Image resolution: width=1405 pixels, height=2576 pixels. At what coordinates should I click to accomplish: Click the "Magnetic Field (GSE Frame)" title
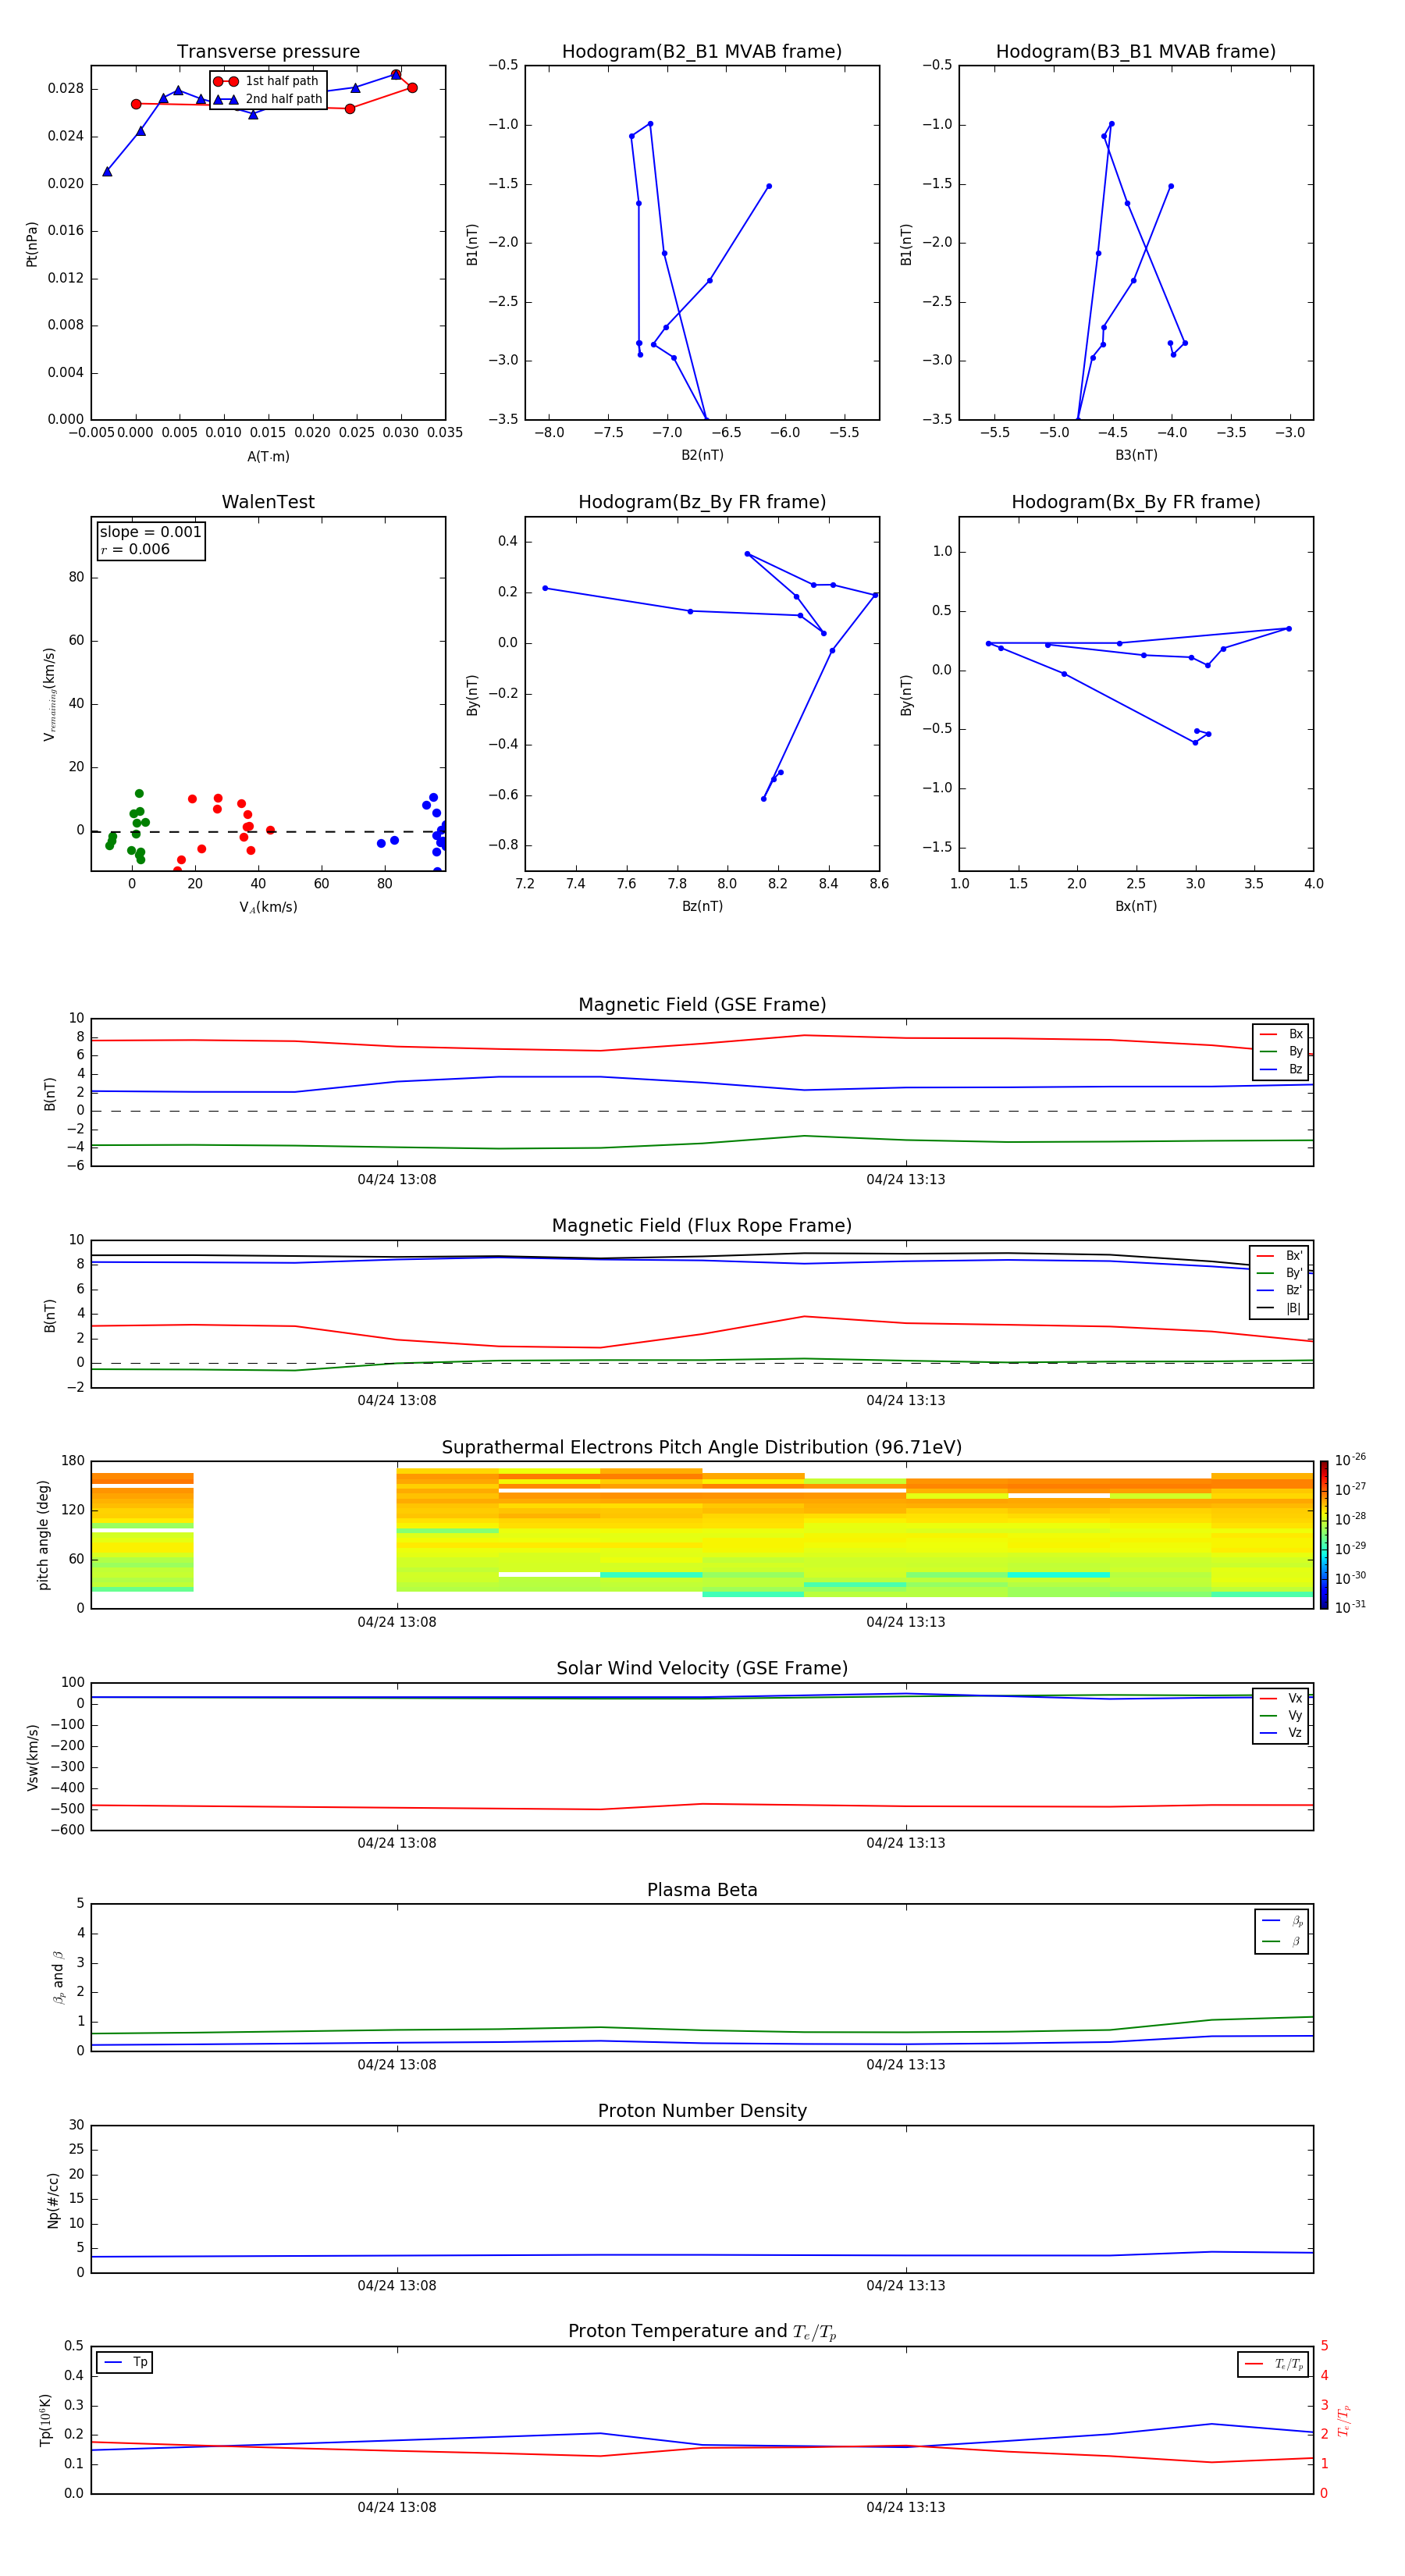click(702, 1005)
